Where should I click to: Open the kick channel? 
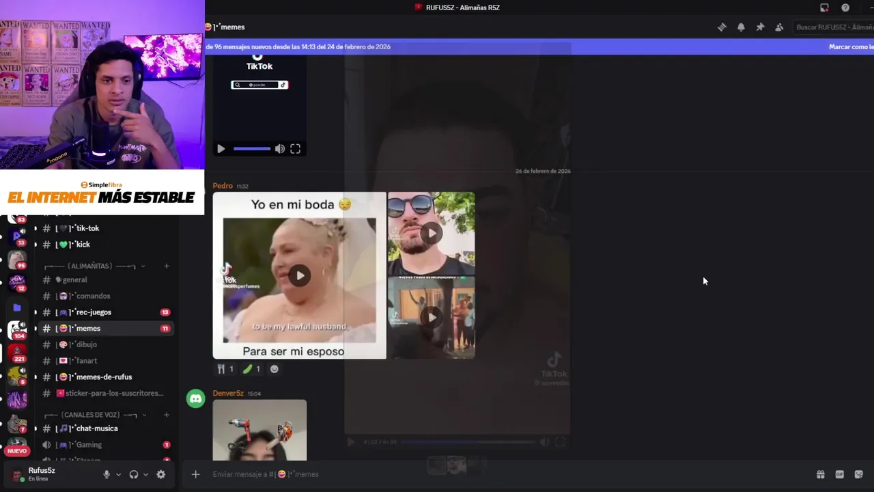105,245
